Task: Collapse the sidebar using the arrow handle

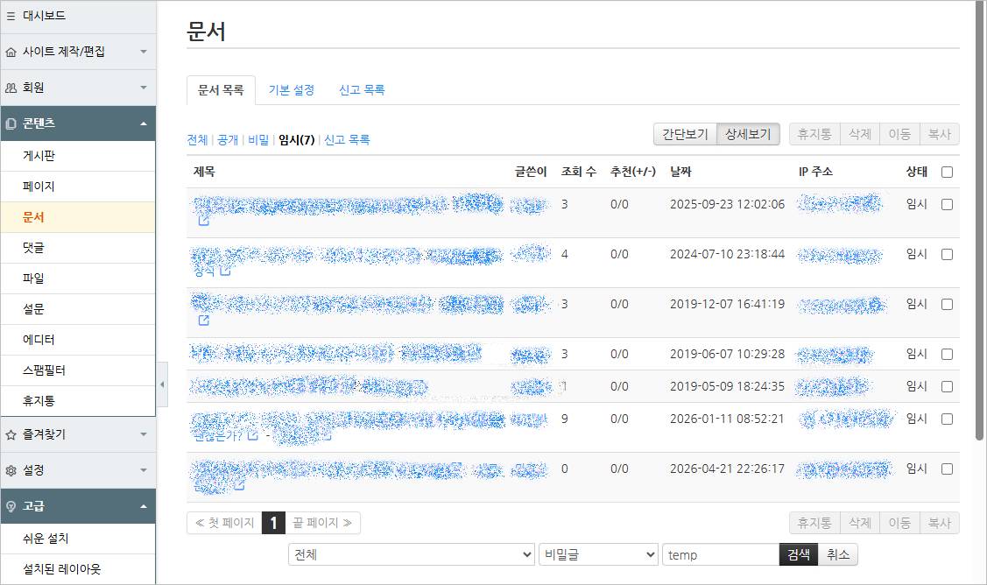Action: [162, 385]
